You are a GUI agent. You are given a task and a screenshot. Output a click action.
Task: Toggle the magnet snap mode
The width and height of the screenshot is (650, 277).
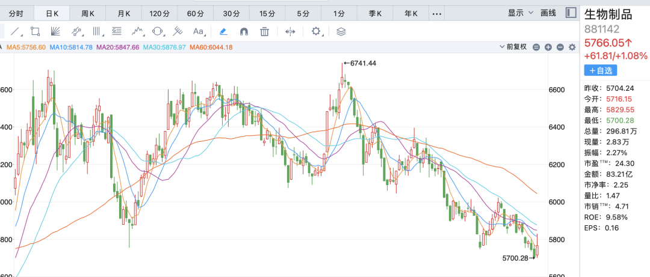point(244,31)
